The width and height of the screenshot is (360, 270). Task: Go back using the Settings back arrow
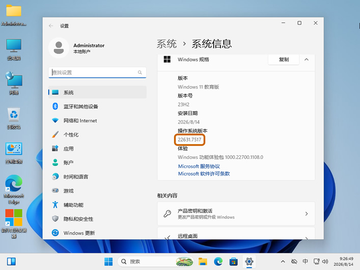[x=51, y=26]
